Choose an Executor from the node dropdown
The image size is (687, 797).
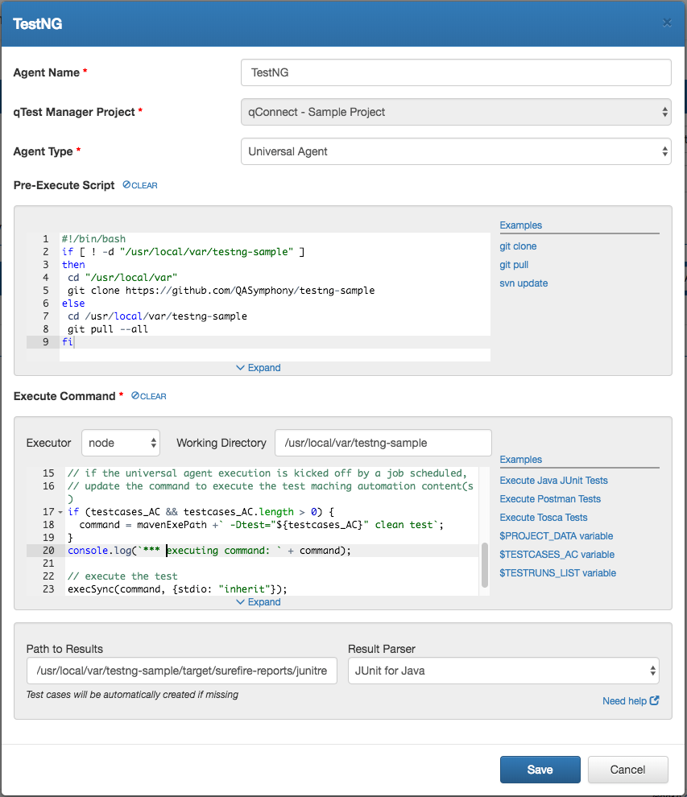click(x=121, y=442)
